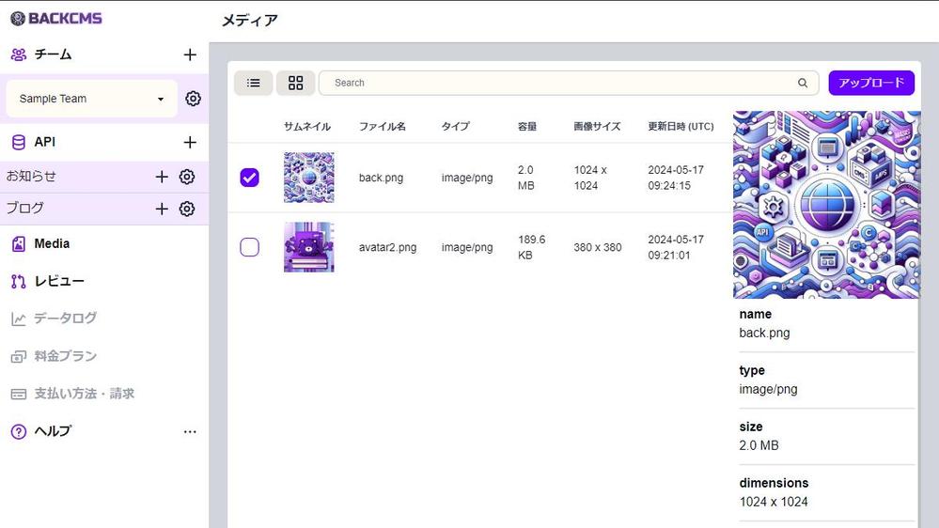Add a new ブログ entry
Image resolution: width=939 pixels, height=528 pixels.
tap(162, 209)
